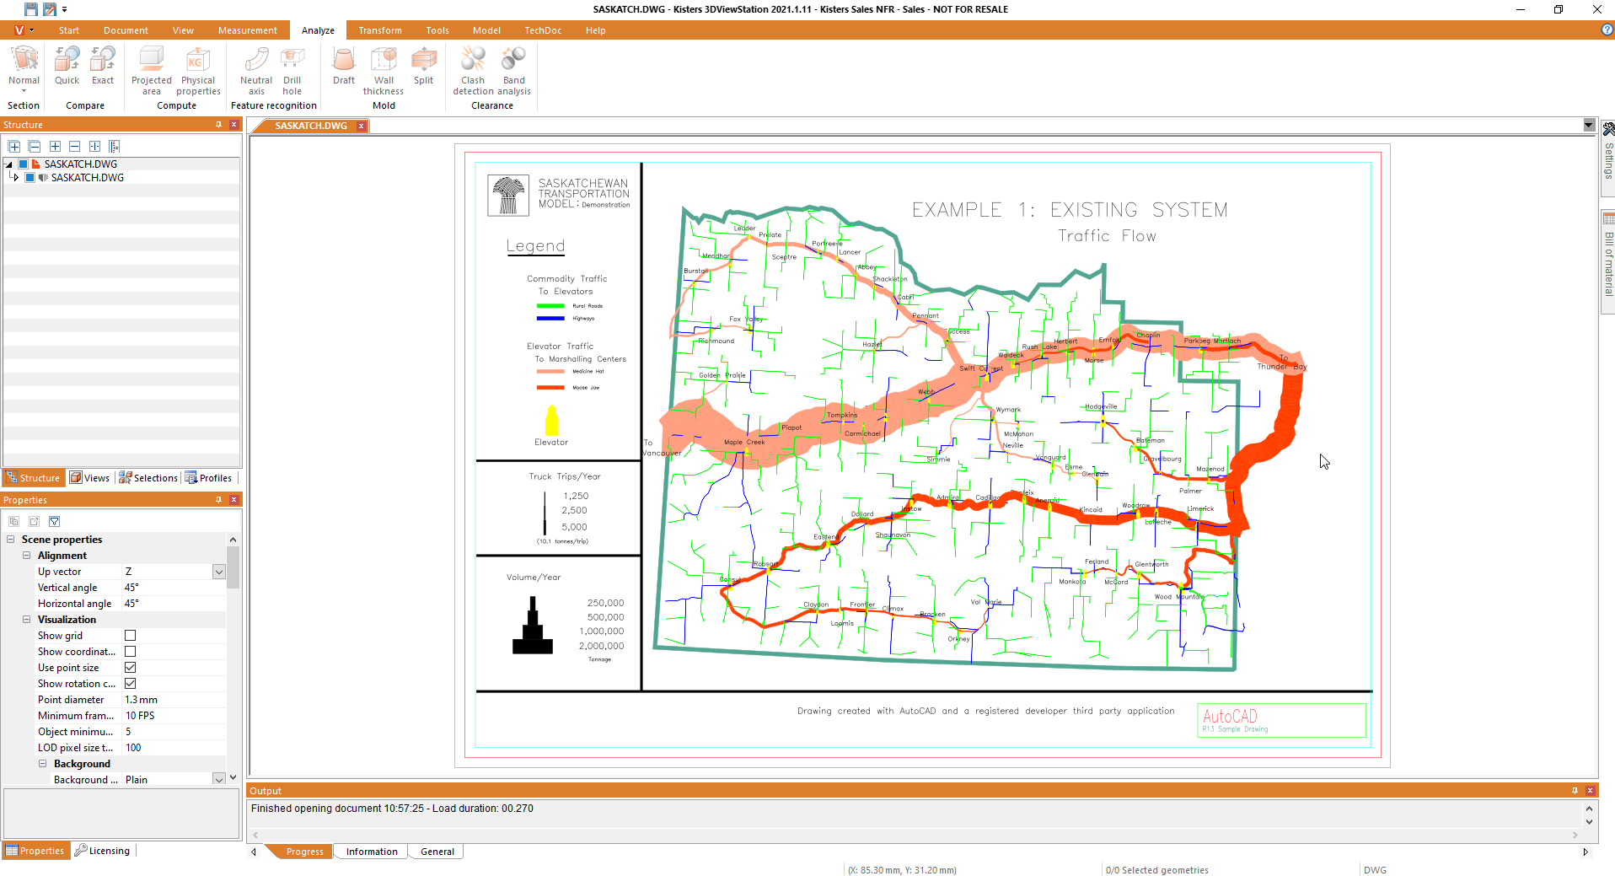Image resolution: width=1615 pixels, height=876 pixels.
Task: Collapse root SASKATCH.DWG tree node
Action: [9, 164]
